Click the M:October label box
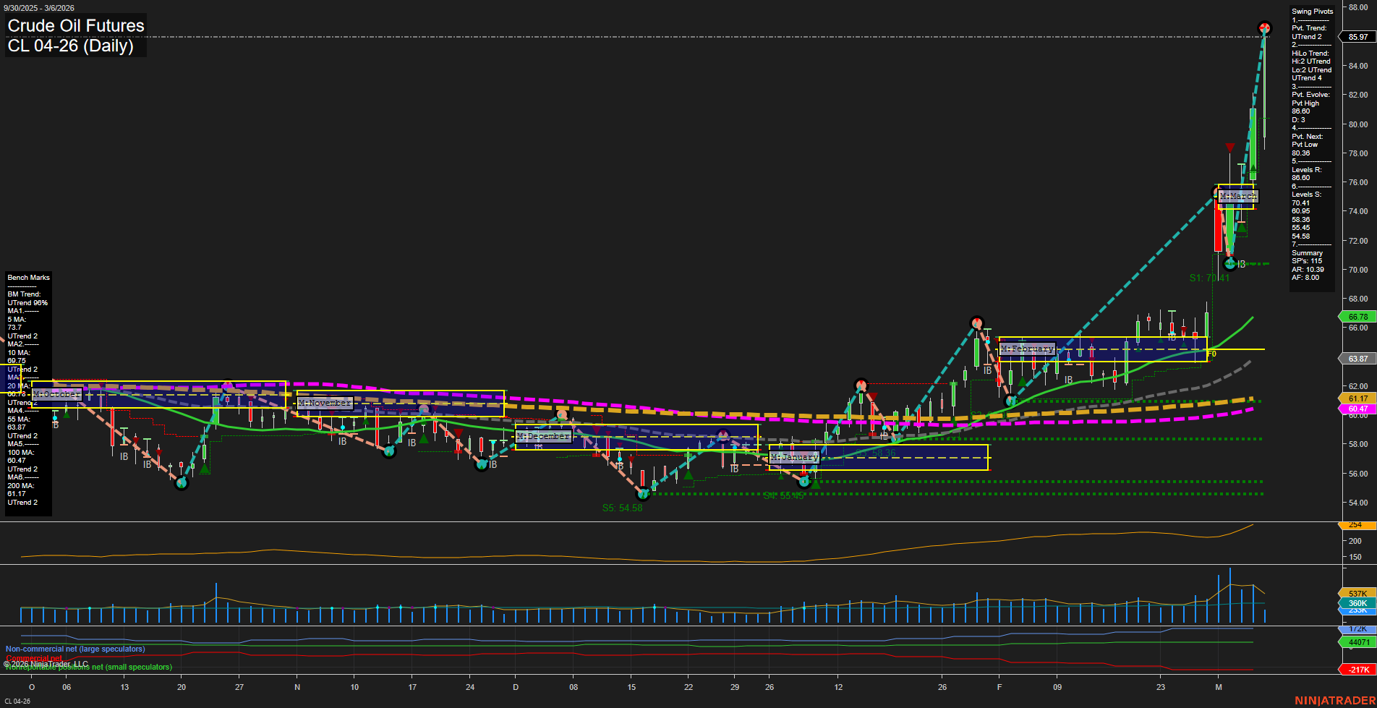Image resolution: width=1377 pixels, height=708 pixels. click(56, 394)
